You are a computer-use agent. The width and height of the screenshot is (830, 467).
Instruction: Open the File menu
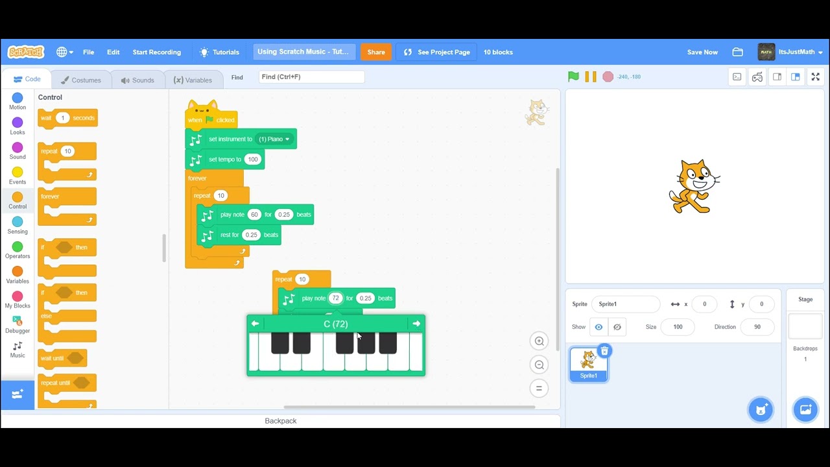[x=88, y=52]
